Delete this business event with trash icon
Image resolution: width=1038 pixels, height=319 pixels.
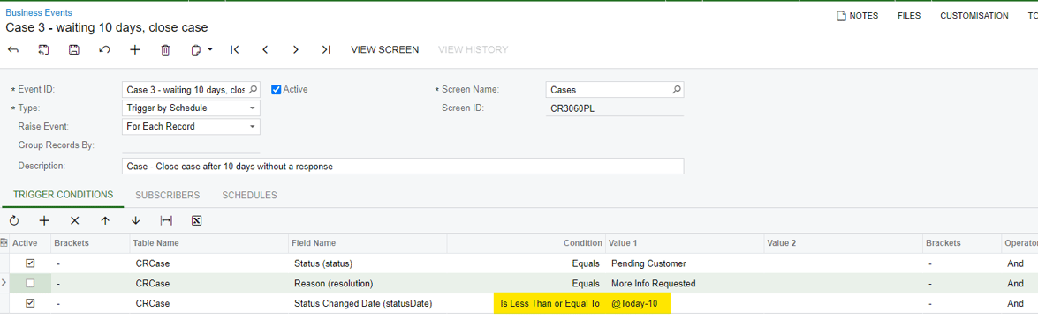[165, 49]
